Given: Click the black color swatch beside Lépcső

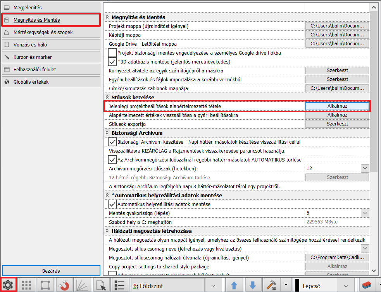Looking at the screenshot, I should (x=297, y=286).
